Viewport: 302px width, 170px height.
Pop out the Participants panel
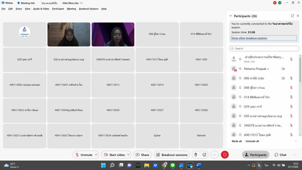tap(292, 16)
